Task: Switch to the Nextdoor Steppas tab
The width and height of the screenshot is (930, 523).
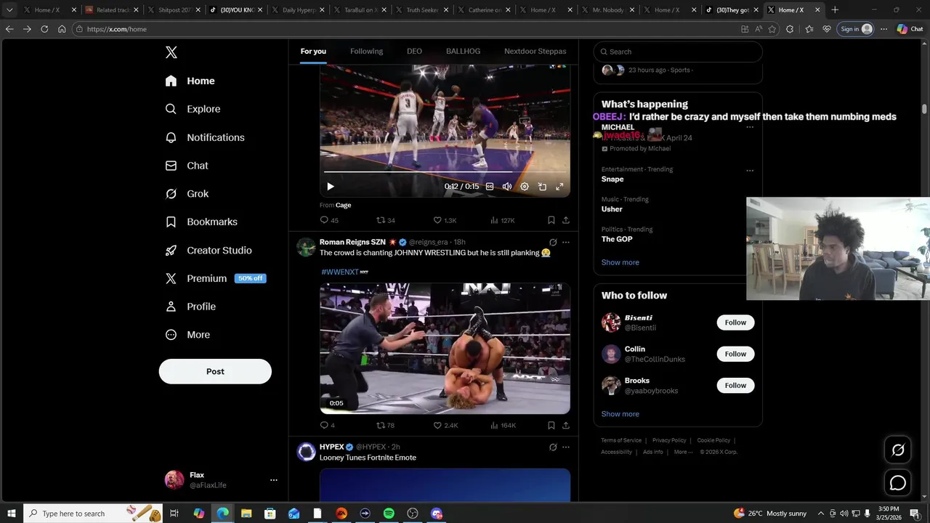Action: click(x=535, y=51)
